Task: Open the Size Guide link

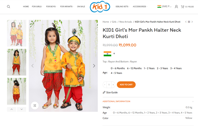Action: (110, 92)
